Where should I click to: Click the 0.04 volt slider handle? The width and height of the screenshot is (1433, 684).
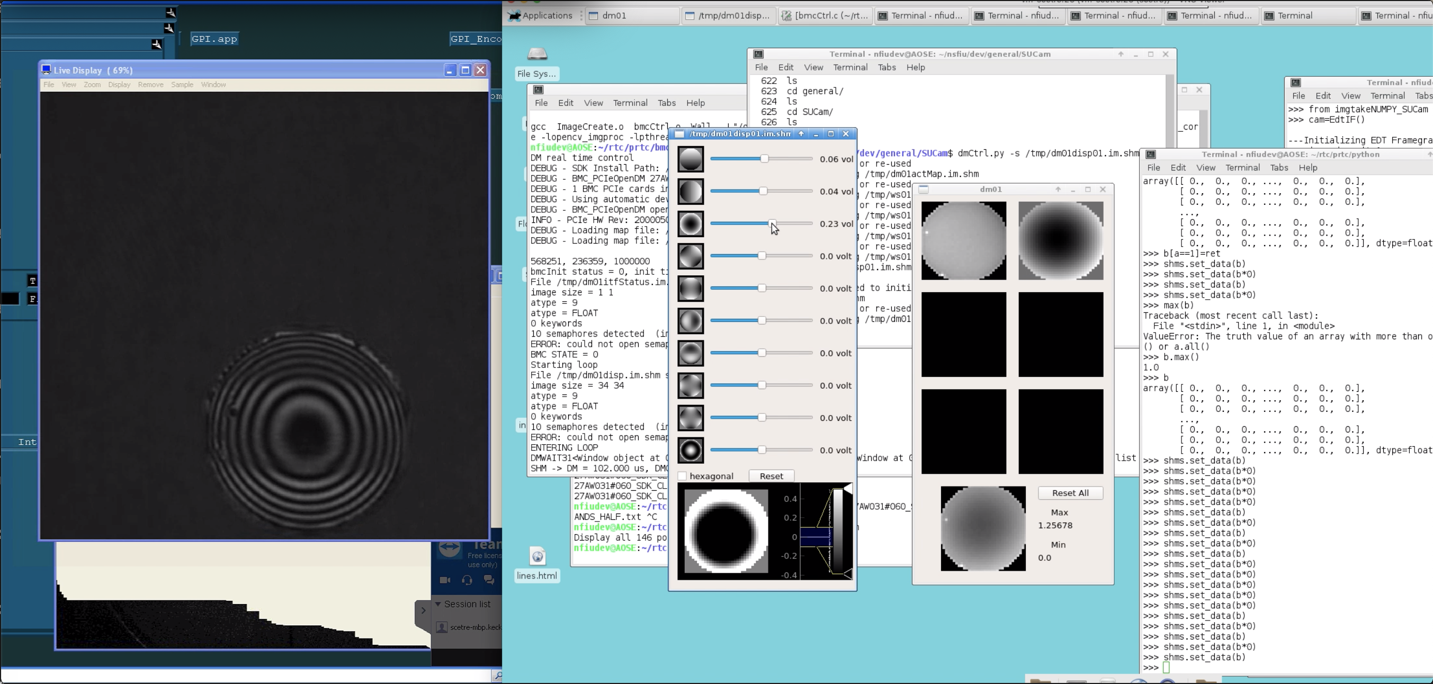[763, 191]
